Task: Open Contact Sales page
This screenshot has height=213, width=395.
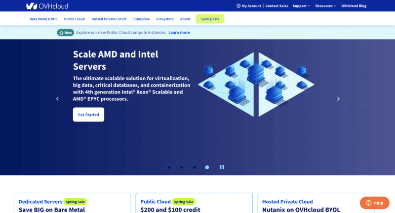Action: click(x=276, y=6)
